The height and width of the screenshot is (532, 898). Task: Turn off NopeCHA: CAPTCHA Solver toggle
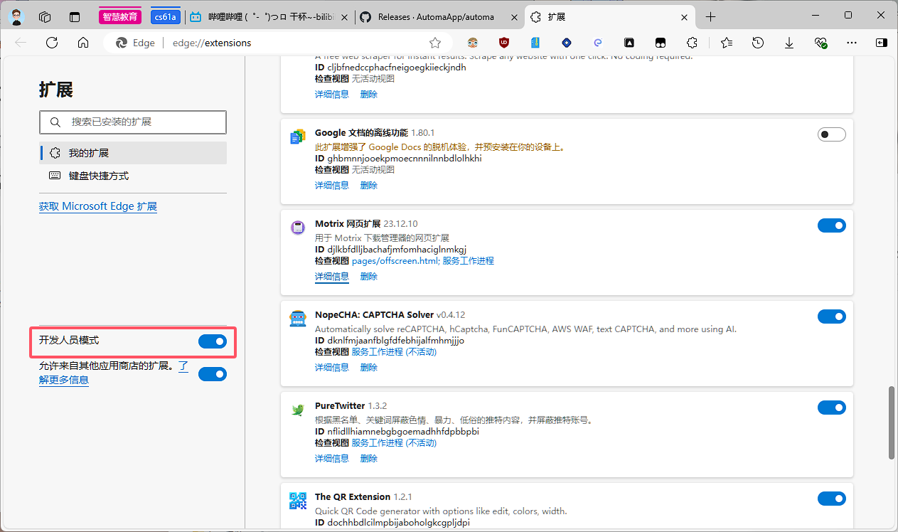(832, 316)
